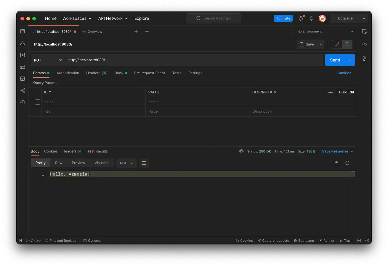Open the API Network menu
This screenshot has height=266, width=388.
click(x=113, y=18)
